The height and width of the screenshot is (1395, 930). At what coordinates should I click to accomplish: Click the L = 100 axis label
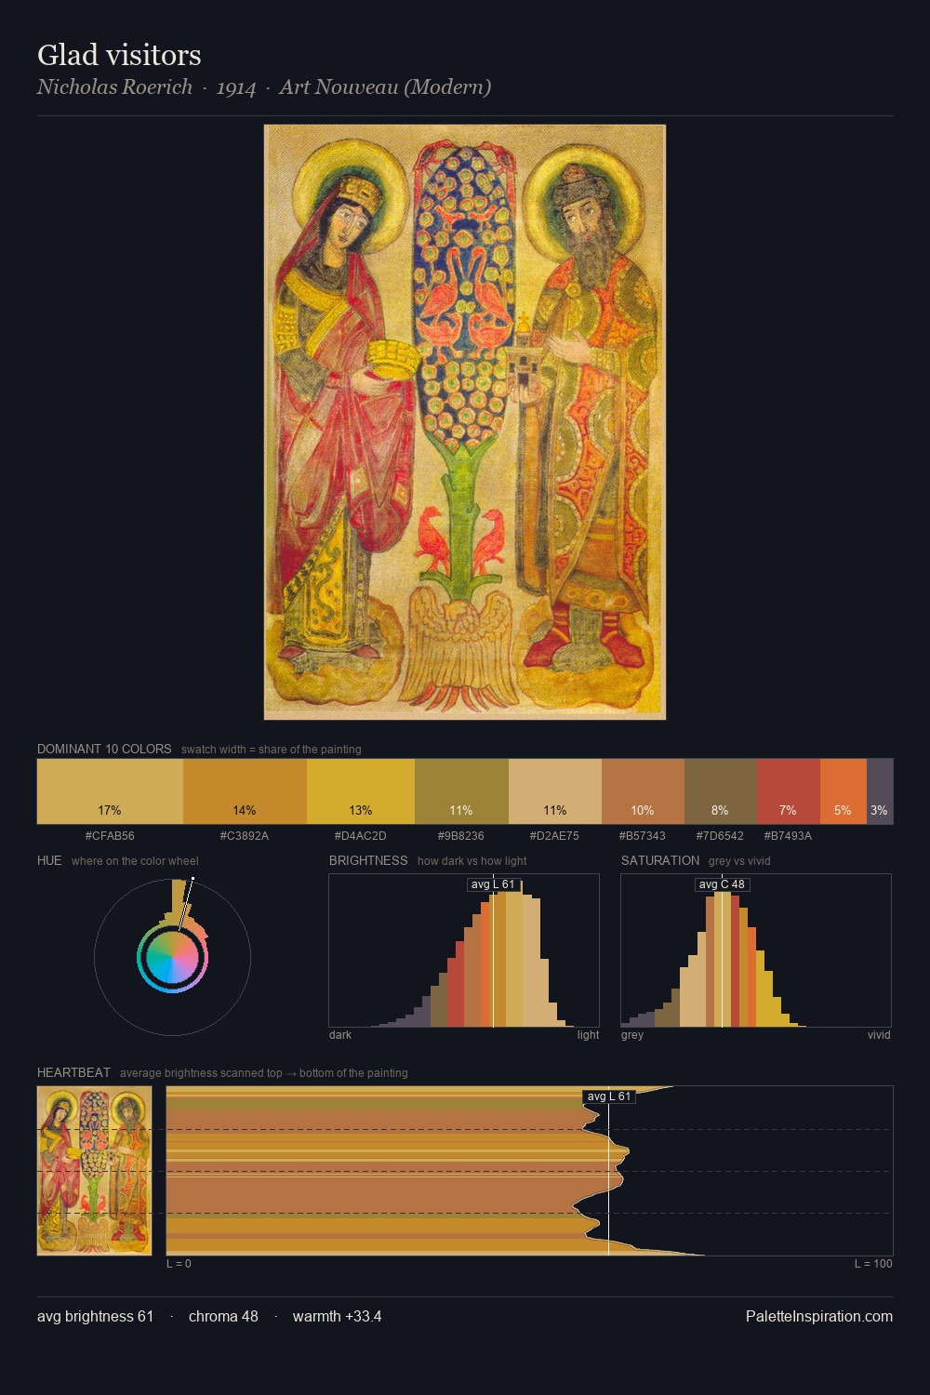(x=873, y=1264)
